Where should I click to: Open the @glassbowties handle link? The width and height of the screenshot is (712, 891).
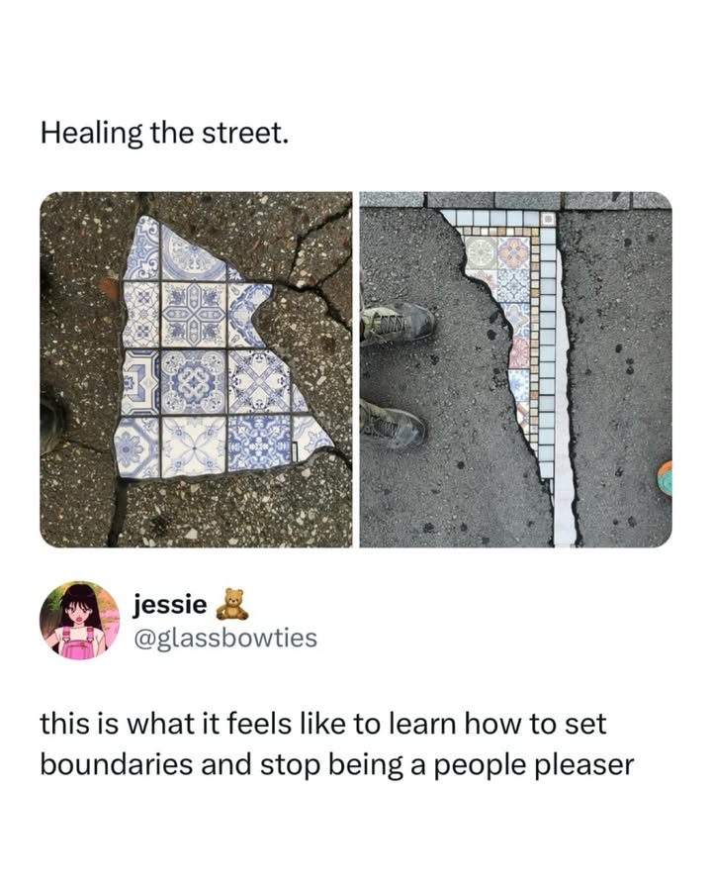pyautogui.click(x=225, y=638)
